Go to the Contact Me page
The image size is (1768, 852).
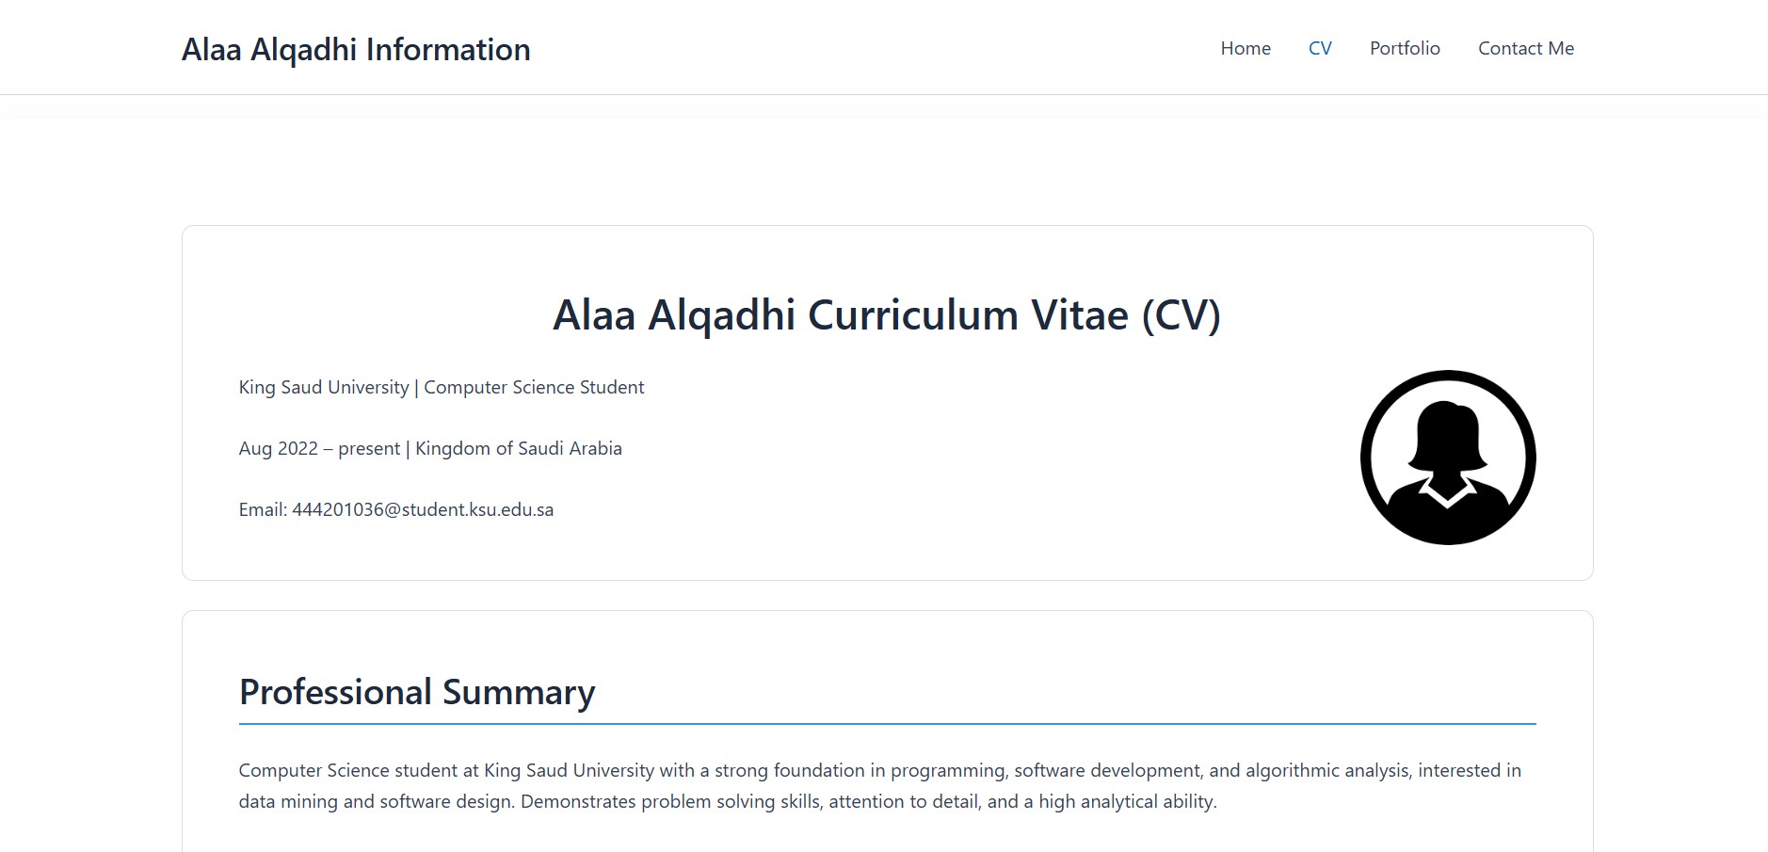1525,48
